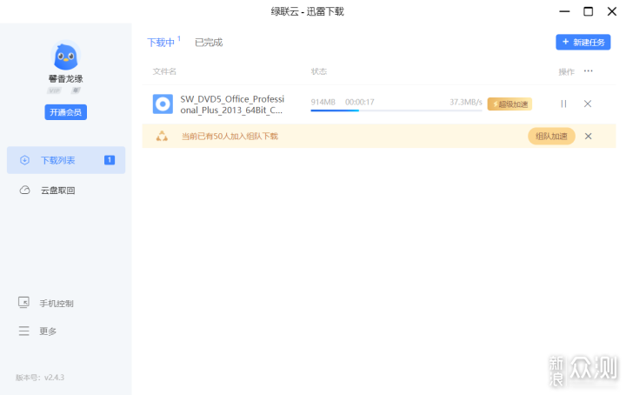626x395 pixels.
Task: Click the team download triangle icon
Action: point(162,137)
